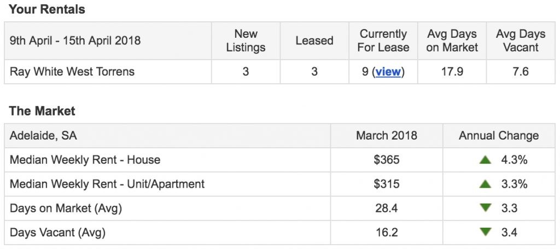Select the Adelaide, SA header cell

pyautogui.click(x=43, y=136)
